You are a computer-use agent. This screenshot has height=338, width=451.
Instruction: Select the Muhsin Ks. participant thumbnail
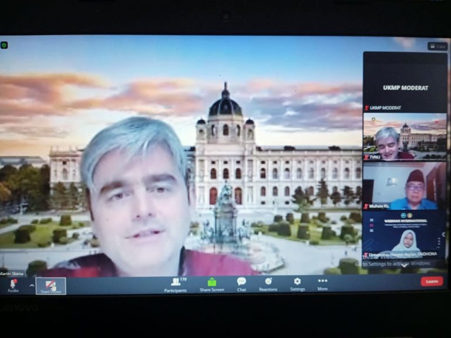[x=405, y=186]
